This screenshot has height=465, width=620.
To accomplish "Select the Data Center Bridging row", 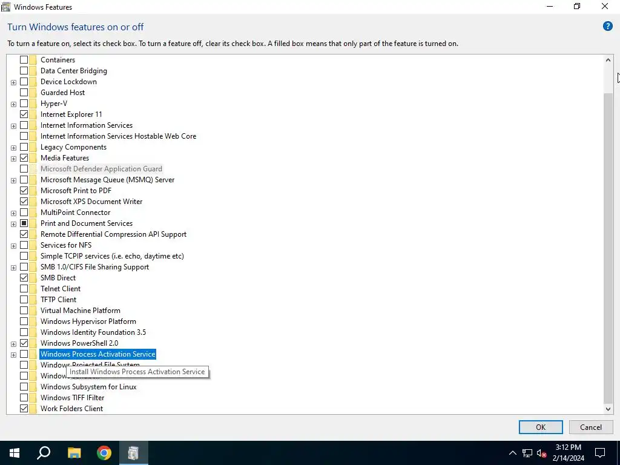I will click(x=73, y=71).
